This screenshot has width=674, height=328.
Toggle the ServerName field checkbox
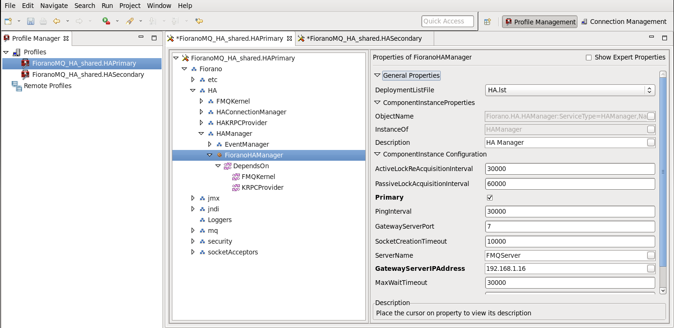coord(651,255)
